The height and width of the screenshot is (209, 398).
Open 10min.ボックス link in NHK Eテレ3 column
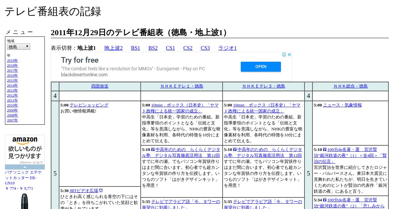(x=262, y=108)
